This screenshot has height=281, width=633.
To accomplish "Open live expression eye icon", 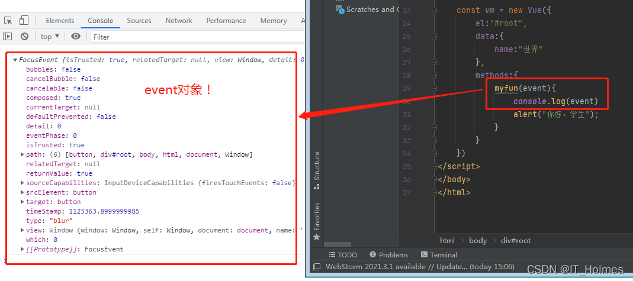I will coord(75,37).
